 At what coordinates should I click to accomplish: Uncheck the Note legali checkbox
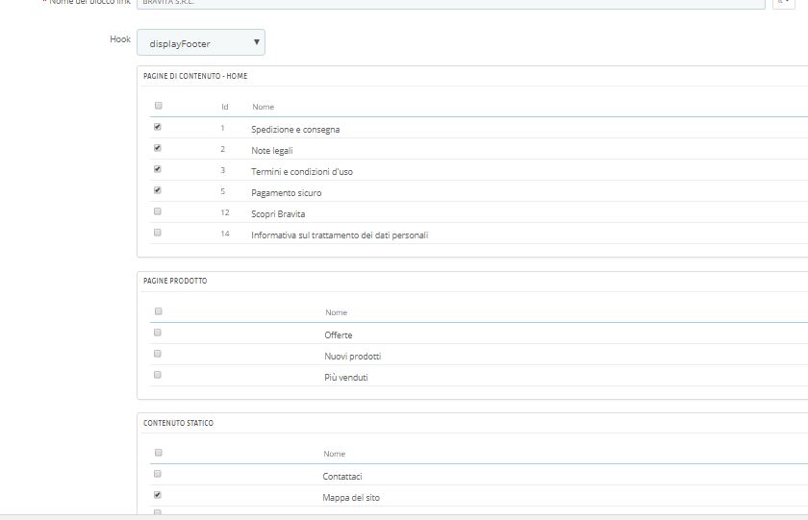158,148
